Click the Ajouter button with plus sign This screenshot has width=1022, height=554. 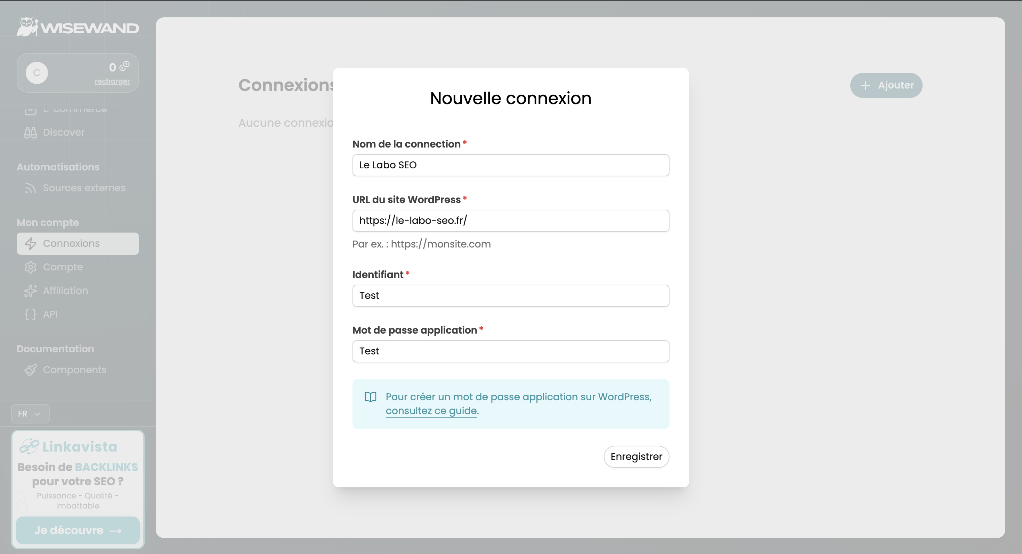[x=886, y=85]
